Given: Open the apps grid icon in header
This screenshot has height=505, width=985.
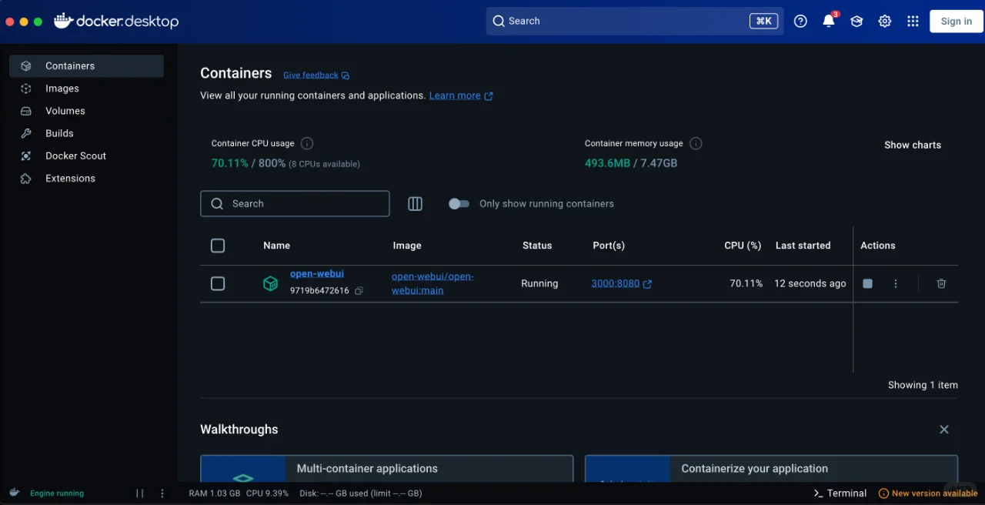Looking at the screenshot, I should [913, 22].
